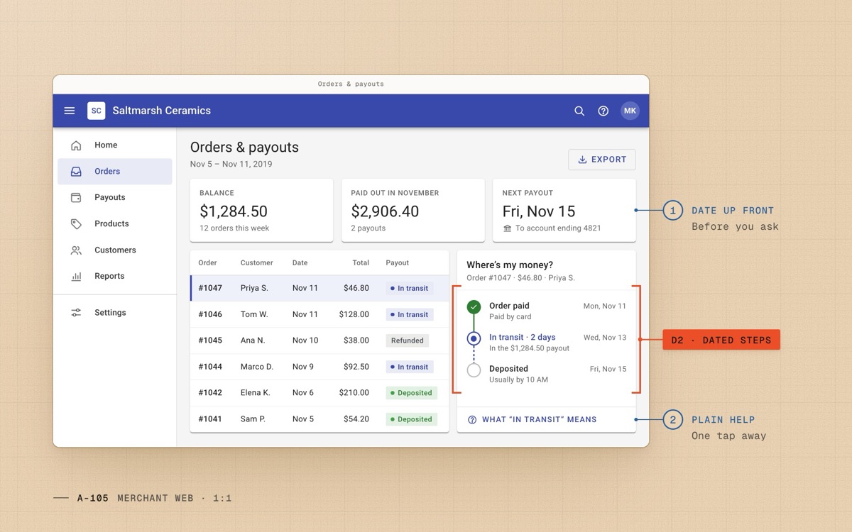Viewport: 852px width, 532px height.
Task: Click customer name Tom W.
Action: click(254, 315)
